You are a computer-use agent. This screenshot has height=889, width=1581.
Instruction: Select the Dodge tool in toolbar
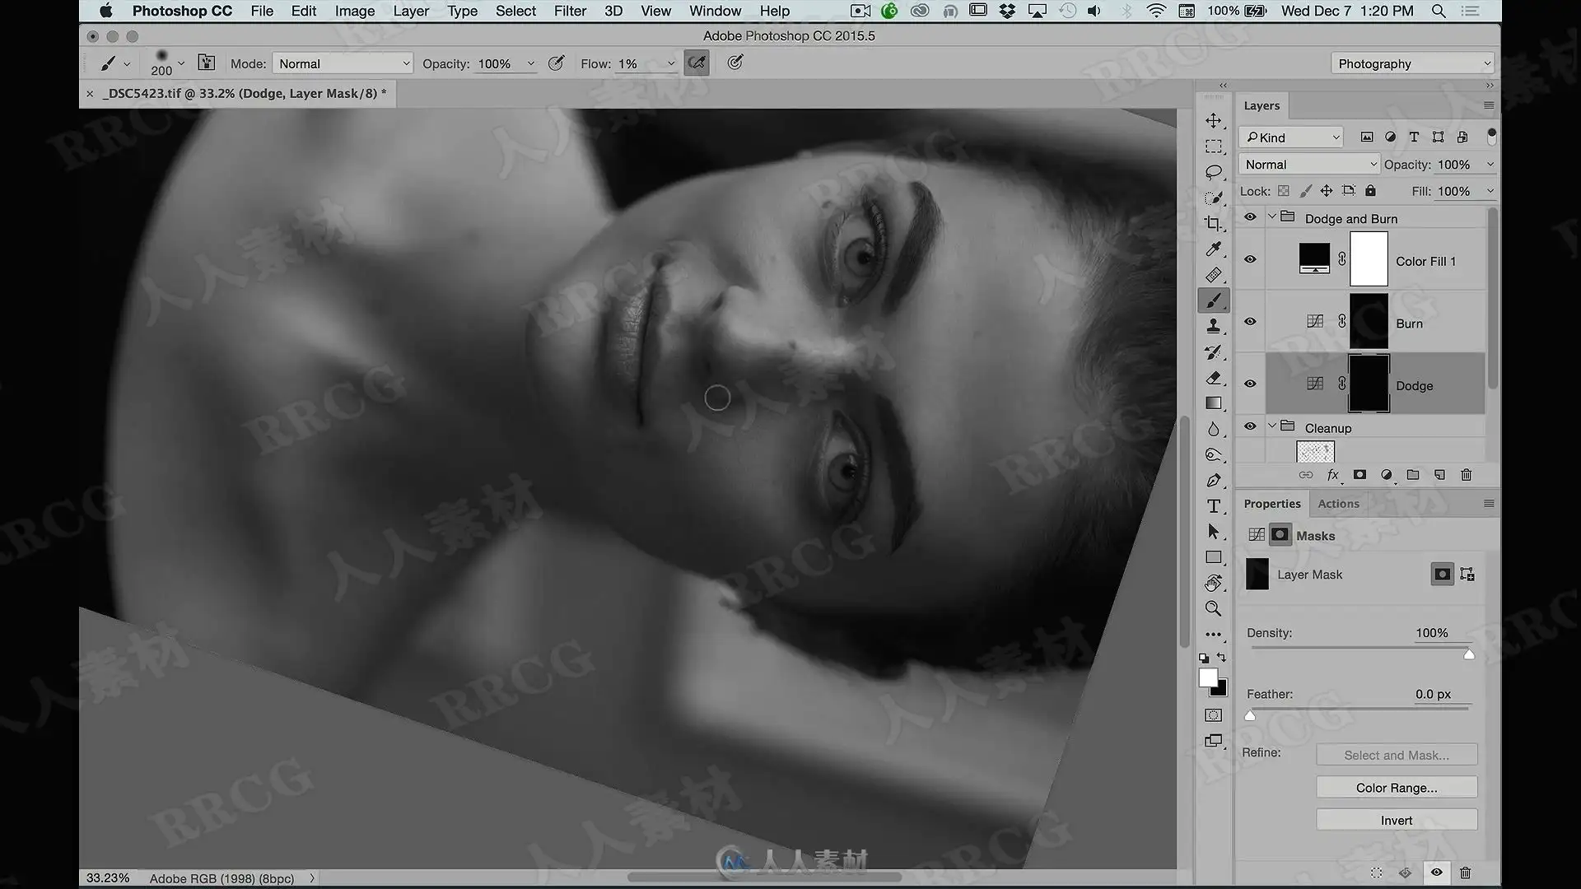click(1214, 455)
